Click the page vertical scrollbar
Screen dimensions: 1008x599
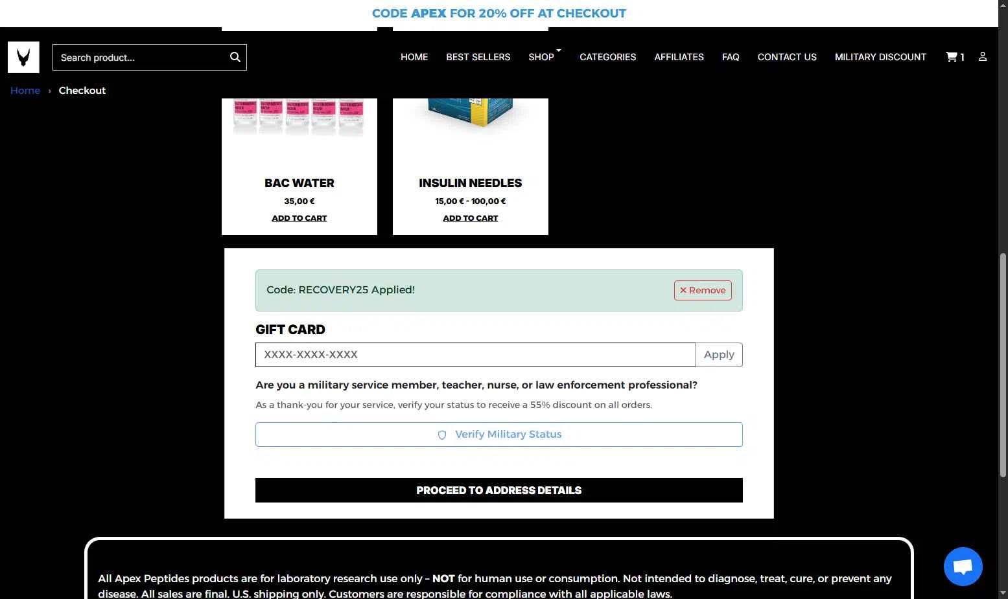click(x=1003, y=366)
